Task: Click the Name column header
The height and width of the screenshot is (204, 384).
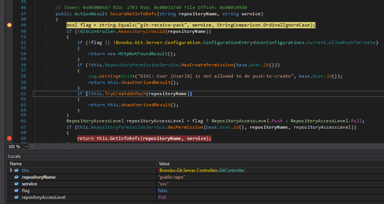Action: [x=16, y=164]
